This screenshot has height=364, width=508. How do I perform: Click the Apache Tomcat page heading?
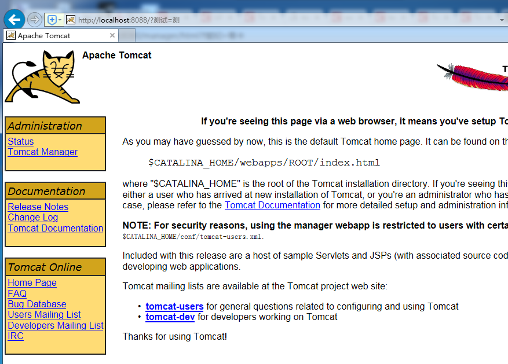[116, 56]
